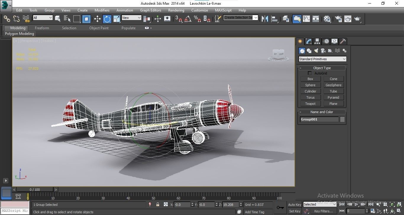Click the Render Production teapot icon

[358, 19]
